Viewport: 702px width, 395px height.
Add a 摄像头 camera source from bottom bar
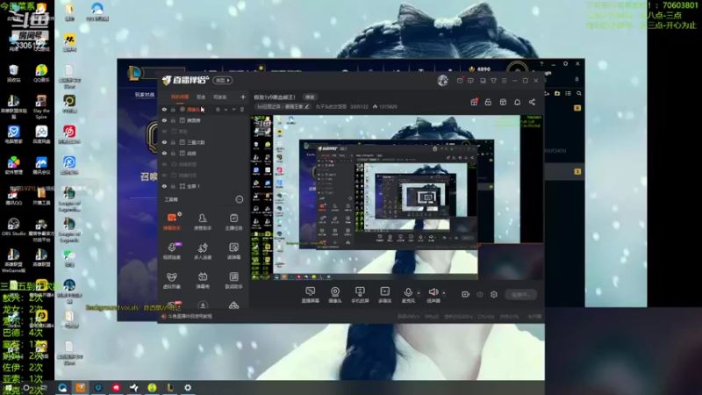click(335, 295)
